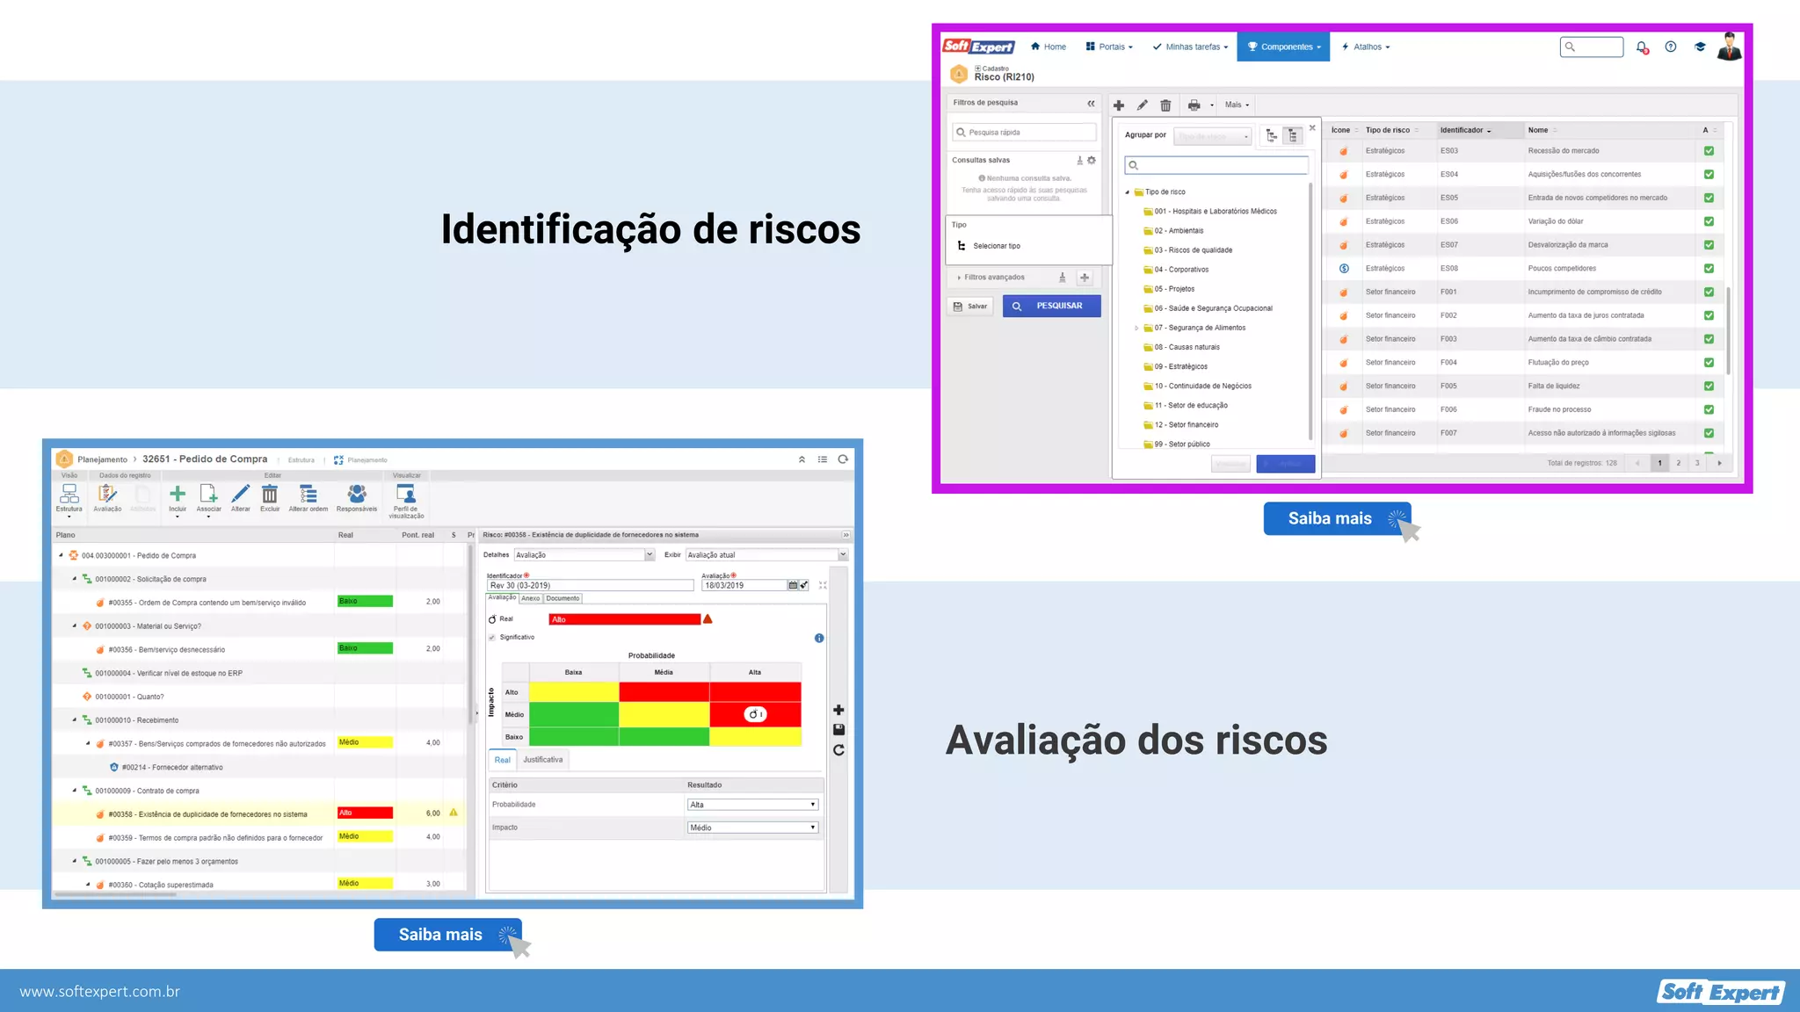Screen dimensions: 1800x1012
Task: Expand Filtros avançados section
Action: (x=991, y=278)
